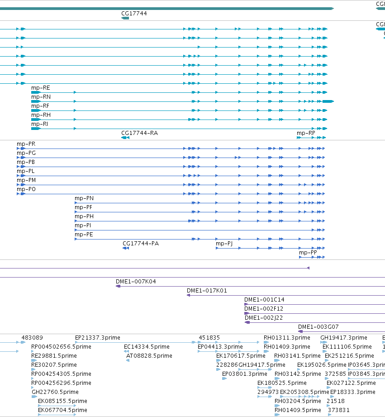Select the CG17744-PA arrow glyph

coord(126,248)
